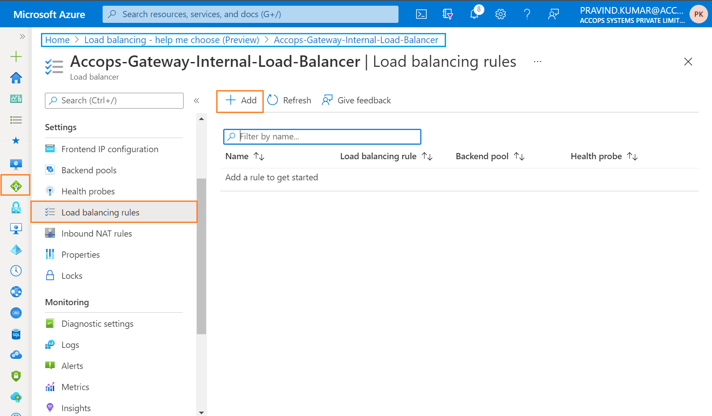Go to Home icon in sidebar
This screenshot has height=416, width=712.
[16, 78]
